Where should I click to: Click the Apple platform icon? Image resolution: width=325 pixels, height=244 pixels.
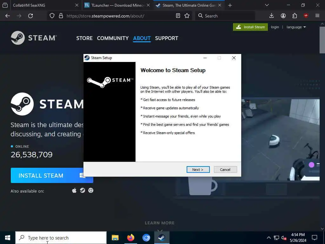(74, 191)
